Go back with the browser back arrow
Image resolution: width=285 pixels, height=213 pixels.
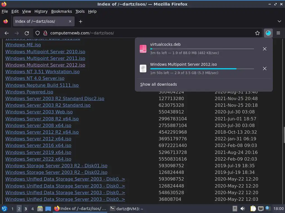tap(7, 33)
